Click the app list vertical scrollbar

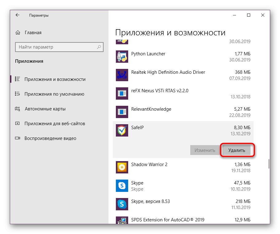click(269, 163)
